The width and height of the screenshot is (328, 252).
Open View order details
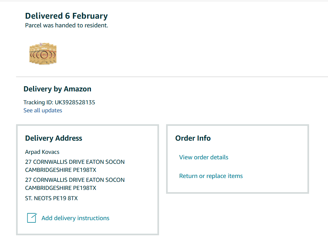pos(204,157)
